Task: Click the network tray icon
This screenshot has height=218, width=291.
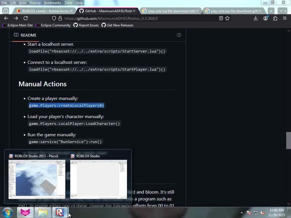Action: (255, 213)
